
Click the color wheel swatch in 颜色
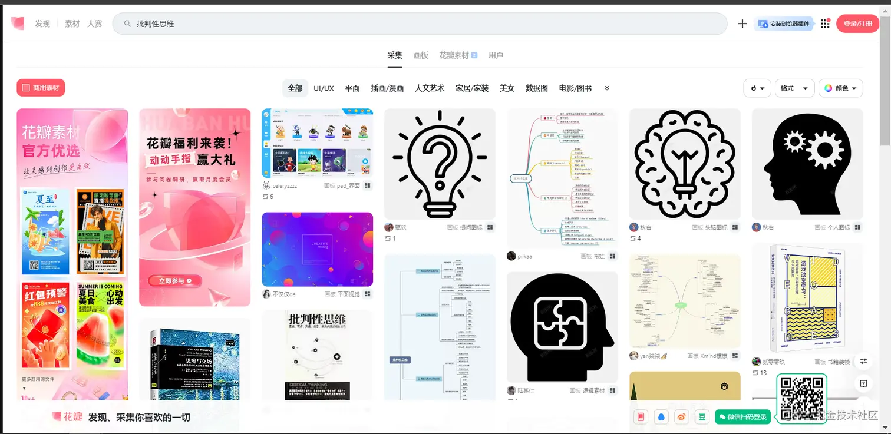[828, 88]
